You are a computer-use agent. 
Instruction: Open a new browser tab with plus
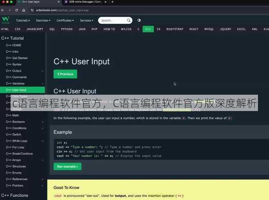(x=112, y=2)
